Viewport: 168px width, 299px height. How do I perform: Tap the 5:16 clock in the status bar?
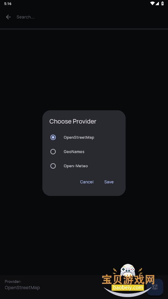pos(8,4)
